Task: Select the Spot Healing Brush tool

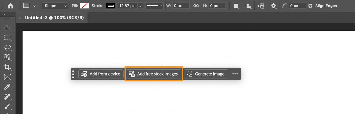Action: [7, 97]
